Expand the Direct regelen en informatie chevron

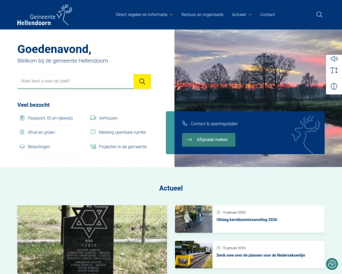(172, 15)
